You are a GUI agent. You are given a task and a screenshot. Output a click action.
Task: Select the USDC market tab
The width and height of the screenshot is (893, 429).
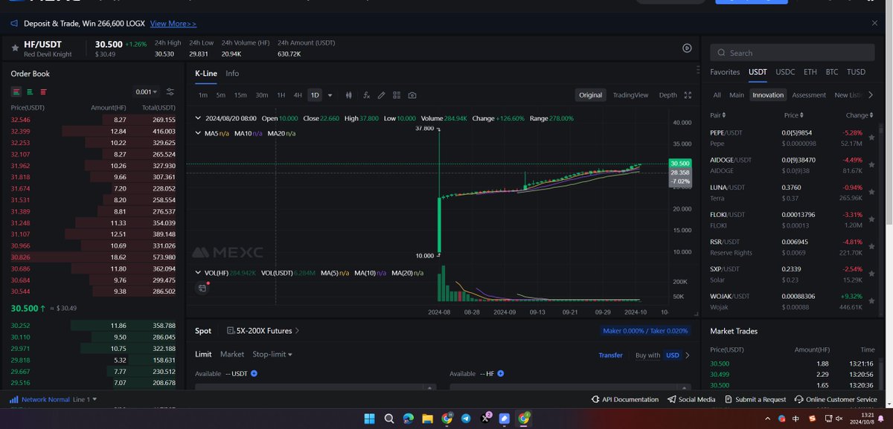click(785, 72)
